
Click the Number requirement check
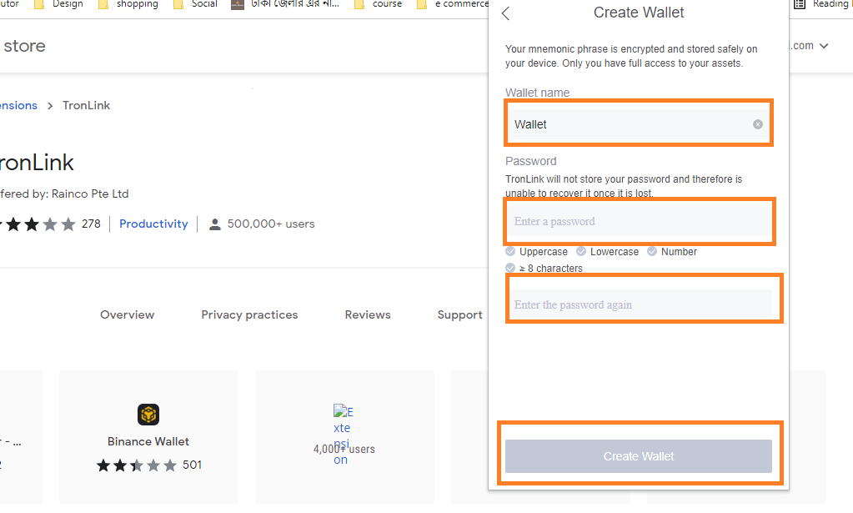pyautogui.click(x=652, y=251)
